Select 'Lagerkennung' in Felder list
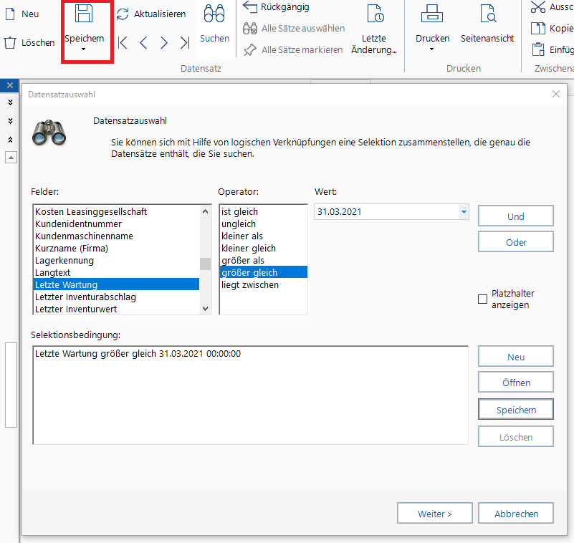574x543 pixels. pyautogui.click(x=116, y=260)
